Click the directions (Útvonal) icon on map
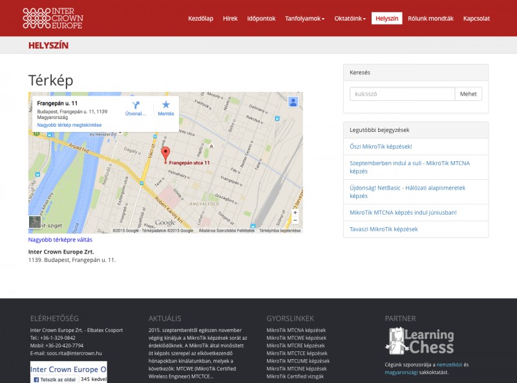 (136, 105)
